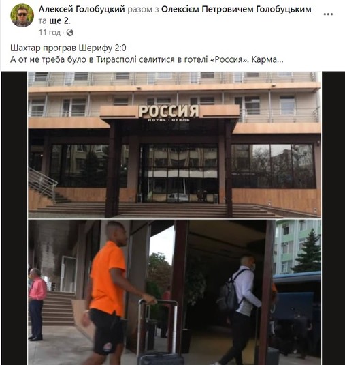345x365 pixels.
Task: Open the post options three-dot menu
Action: [328, 14]
